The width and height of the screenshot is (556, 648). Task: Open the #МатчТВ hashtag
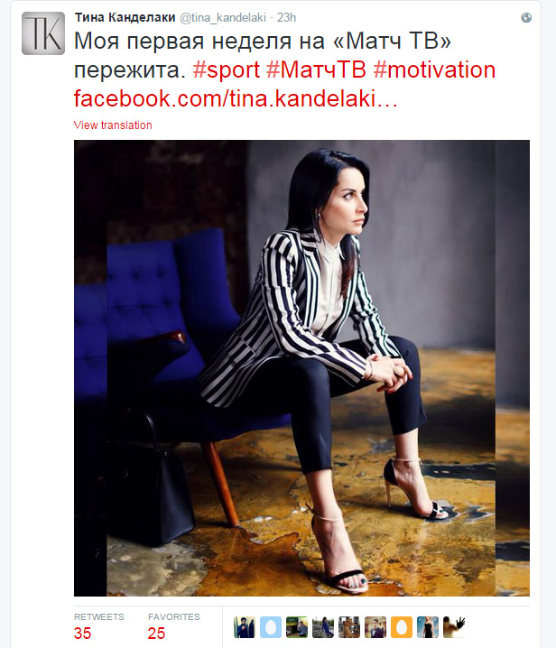(x=316, y=69)
